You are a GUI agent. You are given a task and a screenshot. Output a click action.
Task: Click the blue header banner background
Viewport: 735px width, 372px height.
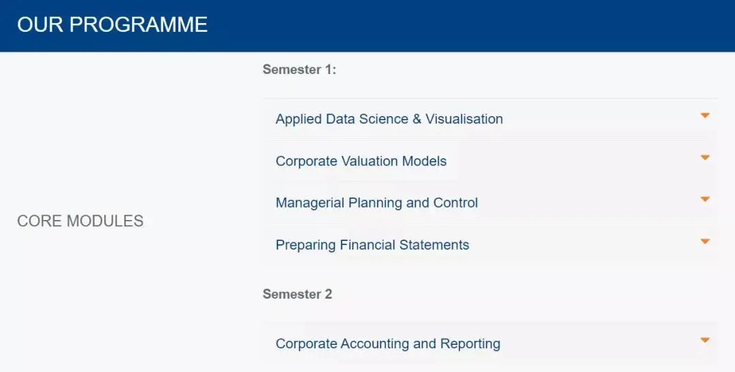coord(476,26)
